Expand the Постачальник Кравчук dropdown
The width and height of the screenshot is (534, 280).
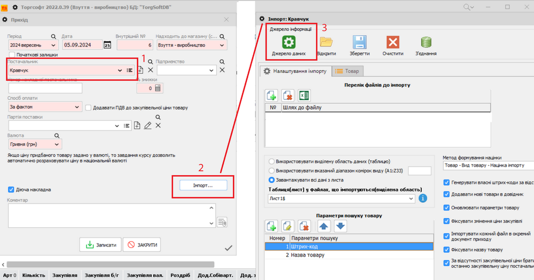120,70
